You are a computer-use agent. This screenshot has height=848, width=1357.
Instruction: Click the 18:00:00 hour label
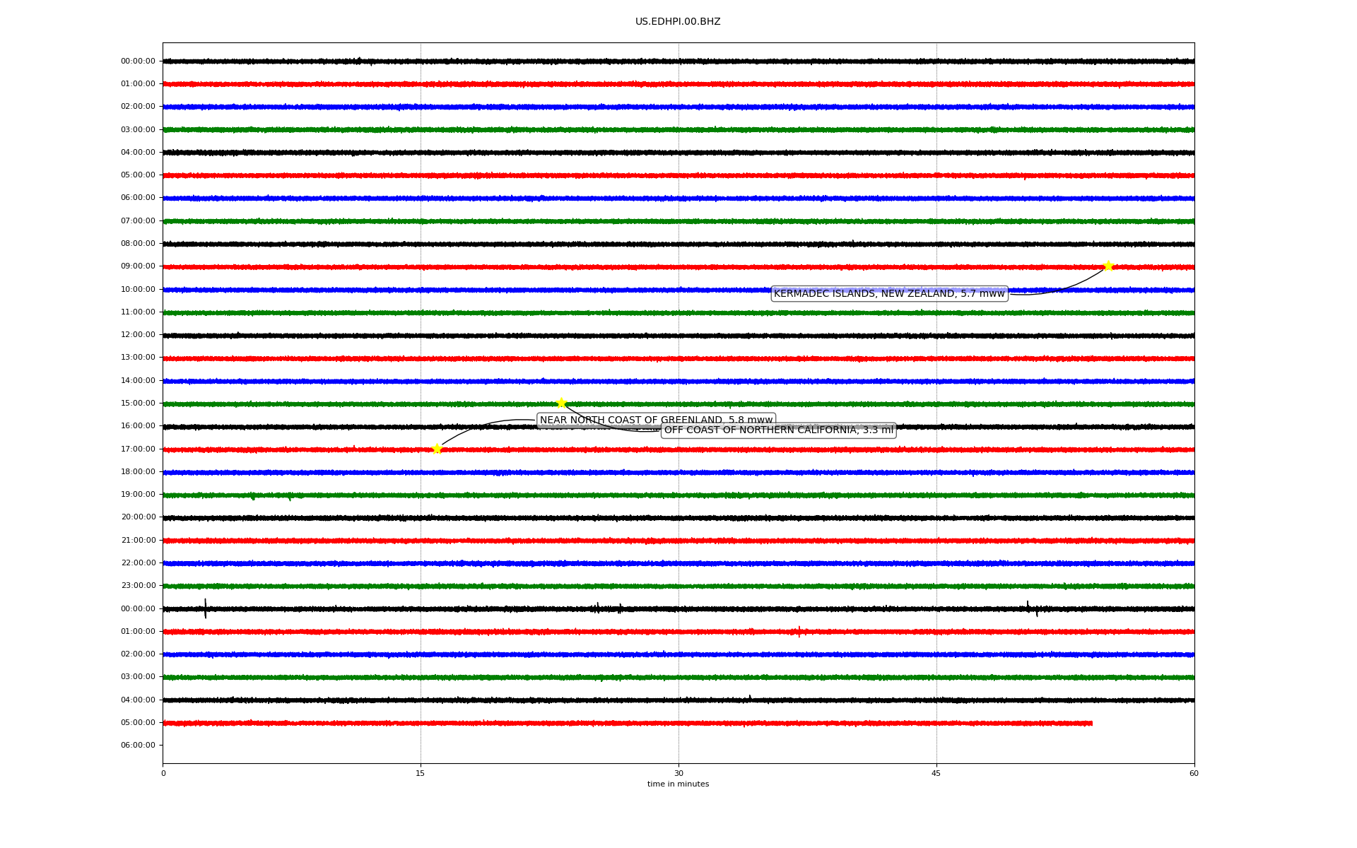(x=138, y=471)
